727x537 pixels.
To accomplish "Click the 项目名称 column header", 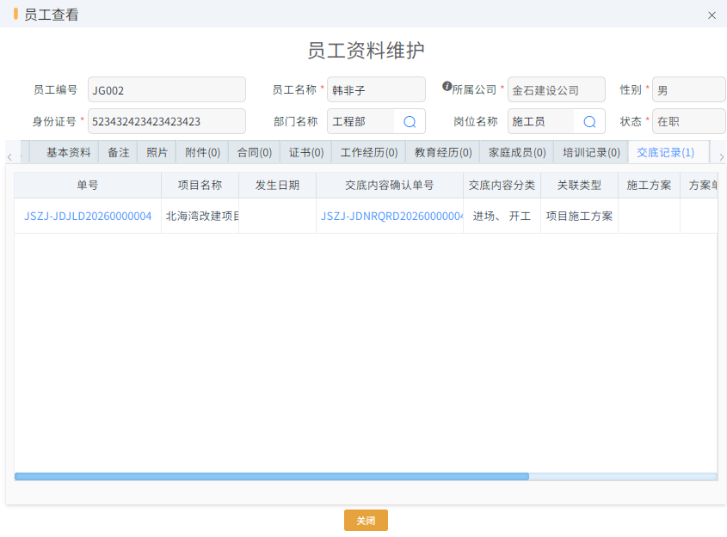I will point(200,186).
